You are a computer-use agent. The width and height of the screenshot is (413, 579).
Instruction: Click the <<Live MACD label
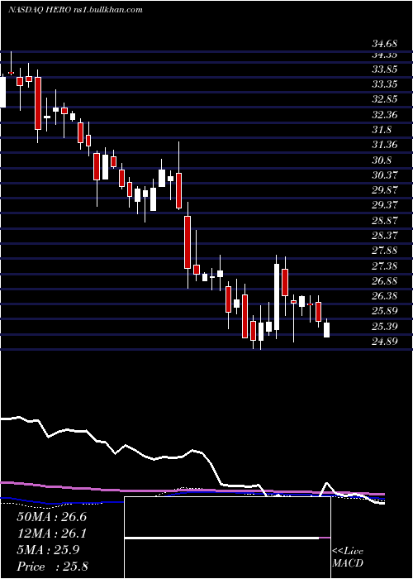coord(348,557)
